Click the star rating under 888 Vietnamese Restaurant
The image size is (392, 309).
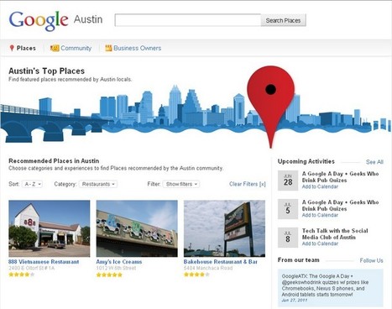click(22, 275)
